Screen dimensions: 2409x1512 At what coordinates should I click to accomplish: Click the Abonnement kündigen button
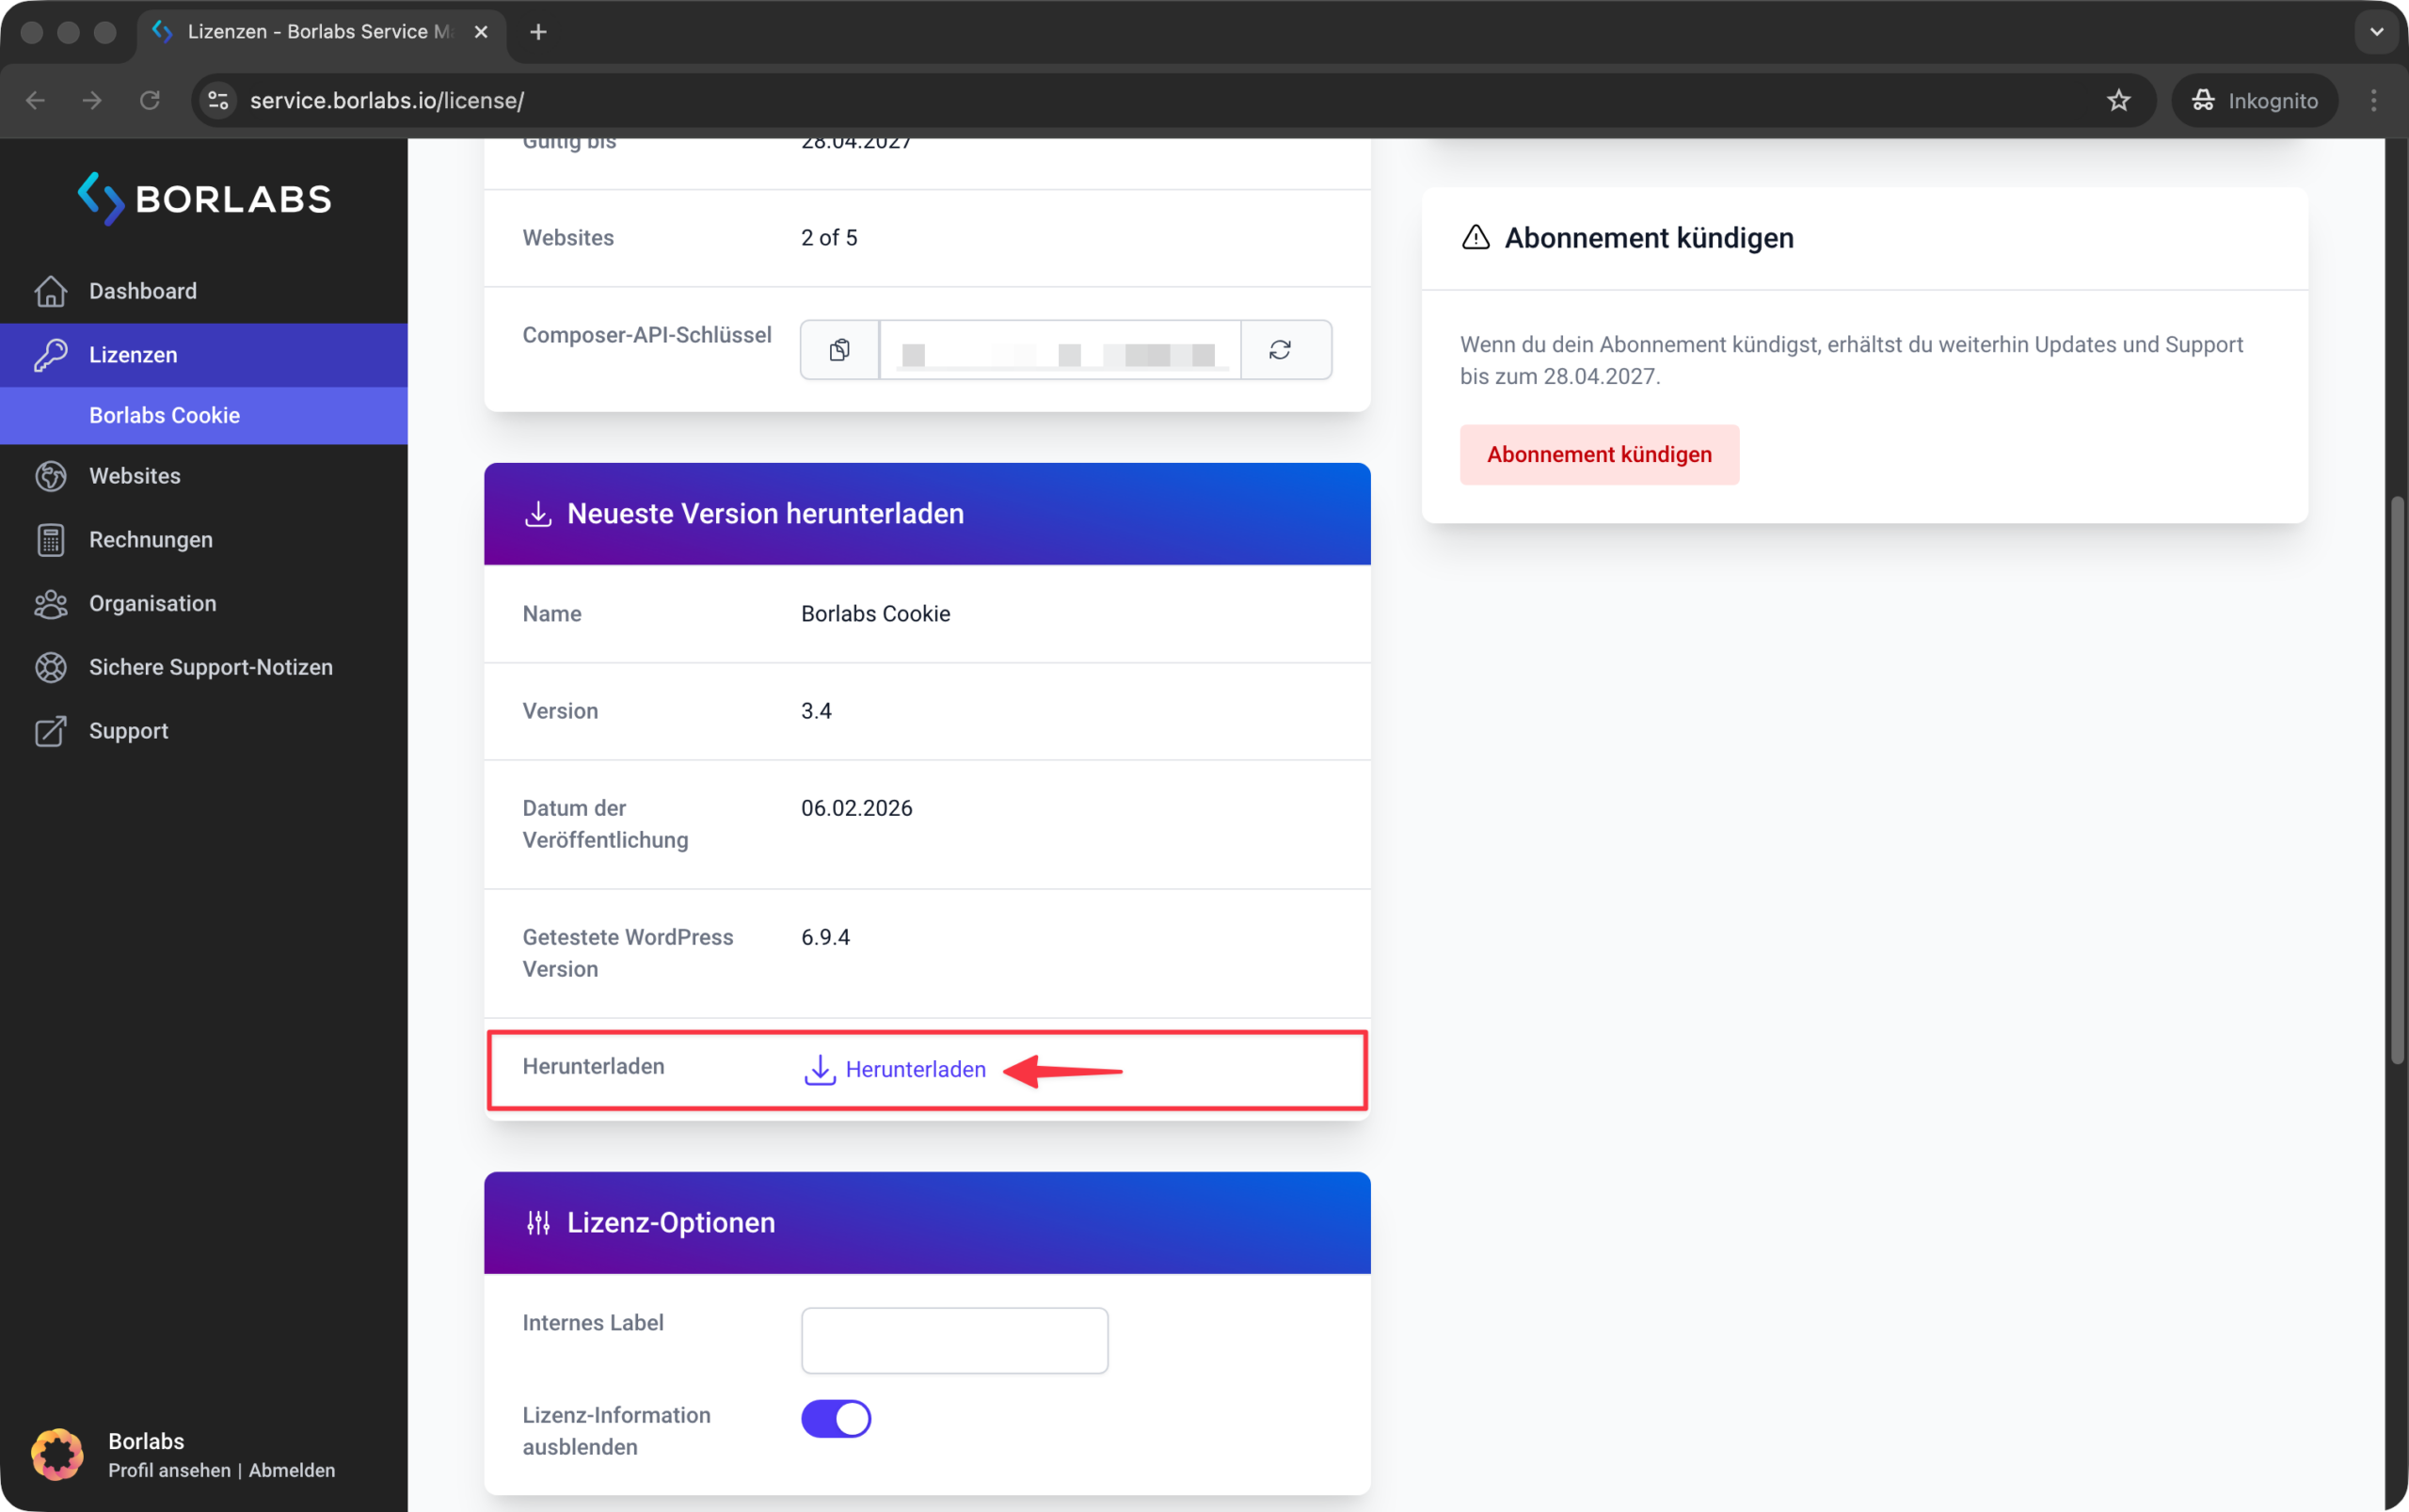click(x=1599, y=455)
